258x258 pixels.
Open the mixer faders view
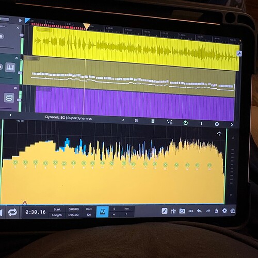pyautogui.click(x=173, y=211)
